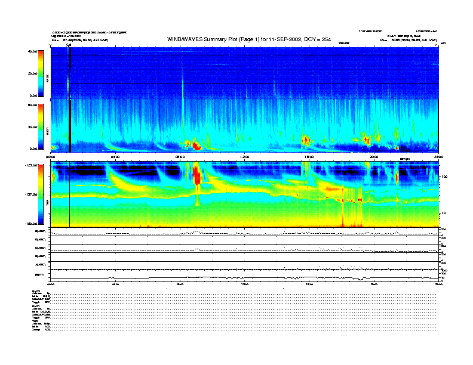Click the 08:00 tick label under RAD1 panel

180,157
